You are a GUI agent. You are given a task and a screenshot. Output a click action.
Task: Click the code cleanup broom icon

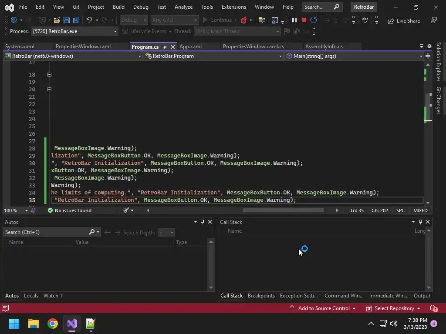pyautogui.click(x=126, y=210)
